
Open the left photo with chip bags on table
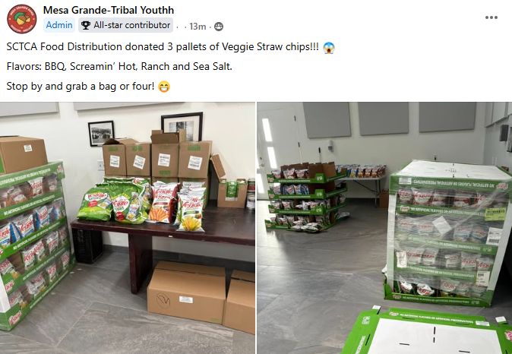[128, 228]
